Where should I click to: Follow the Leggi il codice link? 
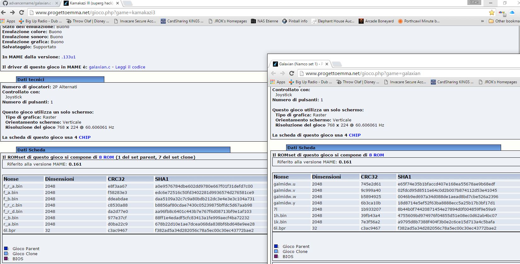[x=130, y=67]
